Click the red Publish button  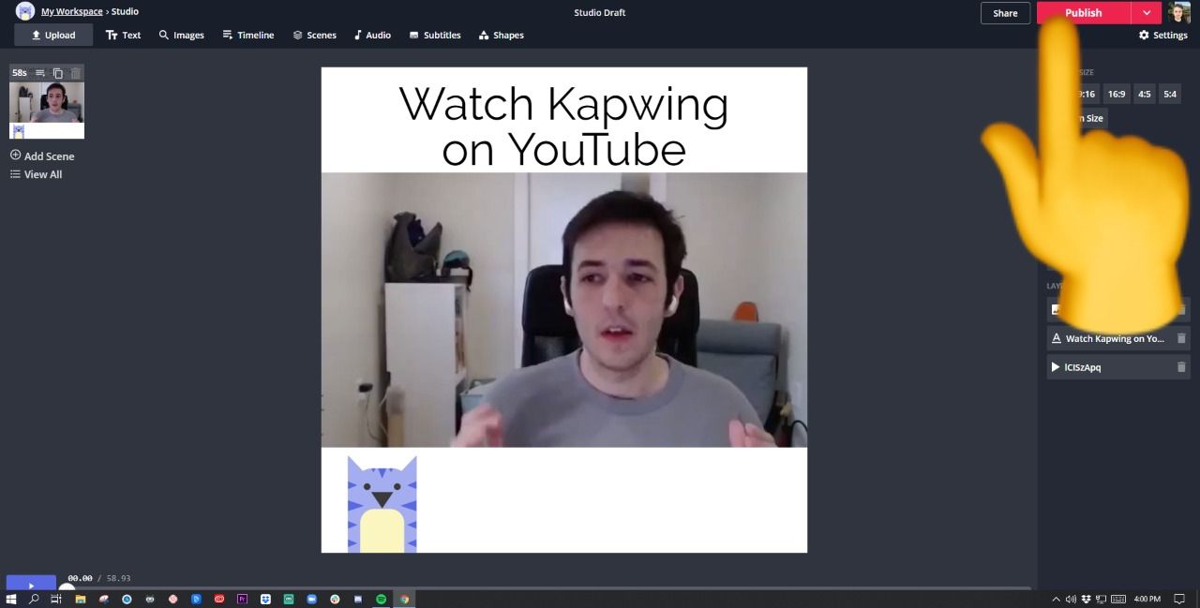[1084, 13]
